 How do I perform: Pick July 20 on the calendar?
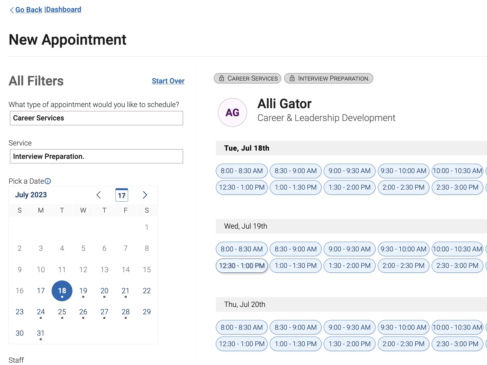[x=104, y=291]
